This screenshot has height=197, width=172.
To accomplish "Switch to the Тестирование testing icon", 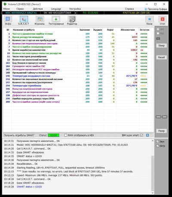I will 56,19.
